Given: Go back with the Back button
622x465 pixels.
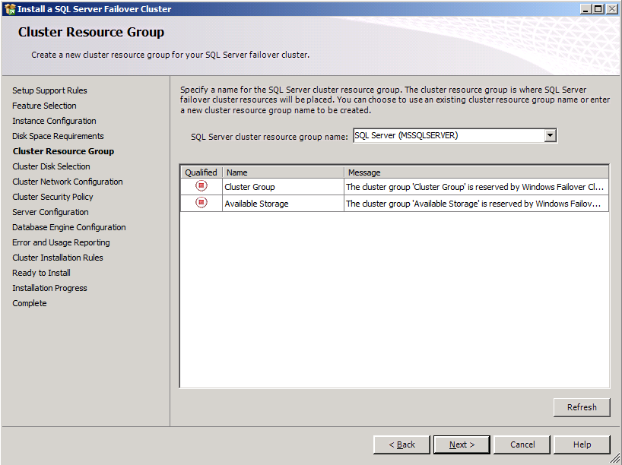Looking at the screenshot, I should click(x=401, y=444).
